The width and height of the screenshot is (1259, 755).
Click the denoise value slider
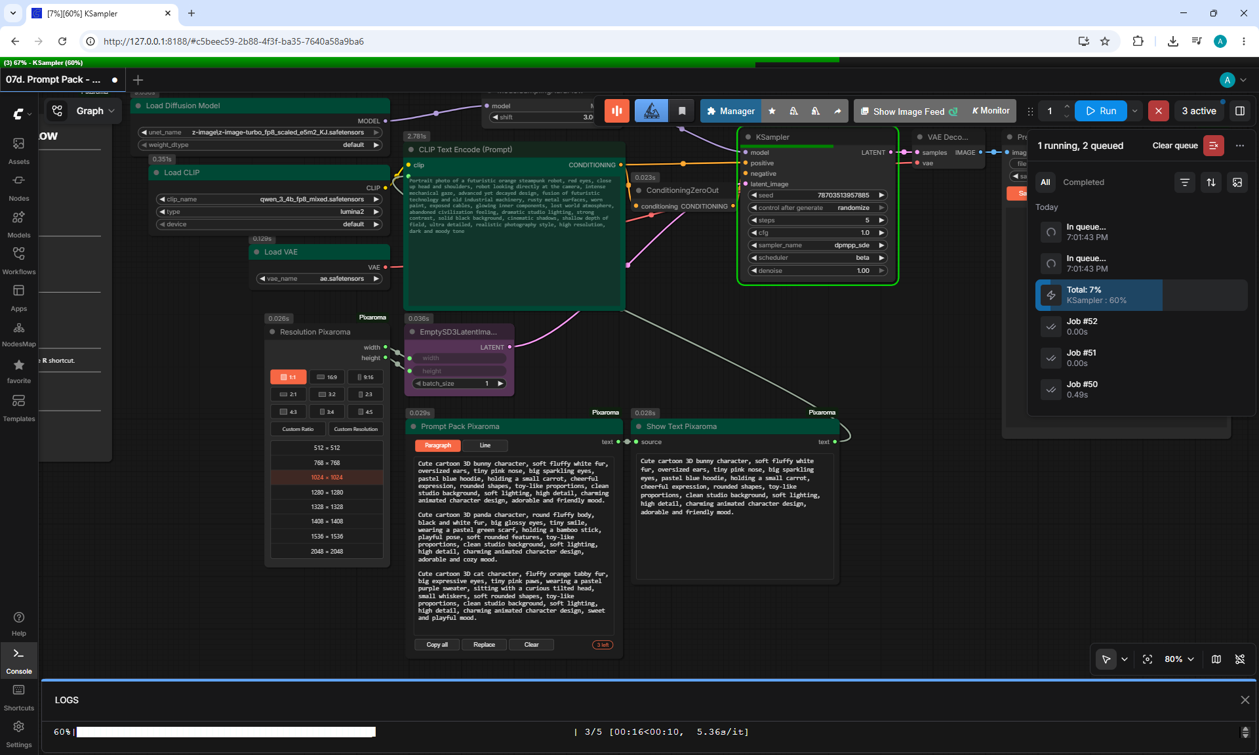click(x=818, y=270)
